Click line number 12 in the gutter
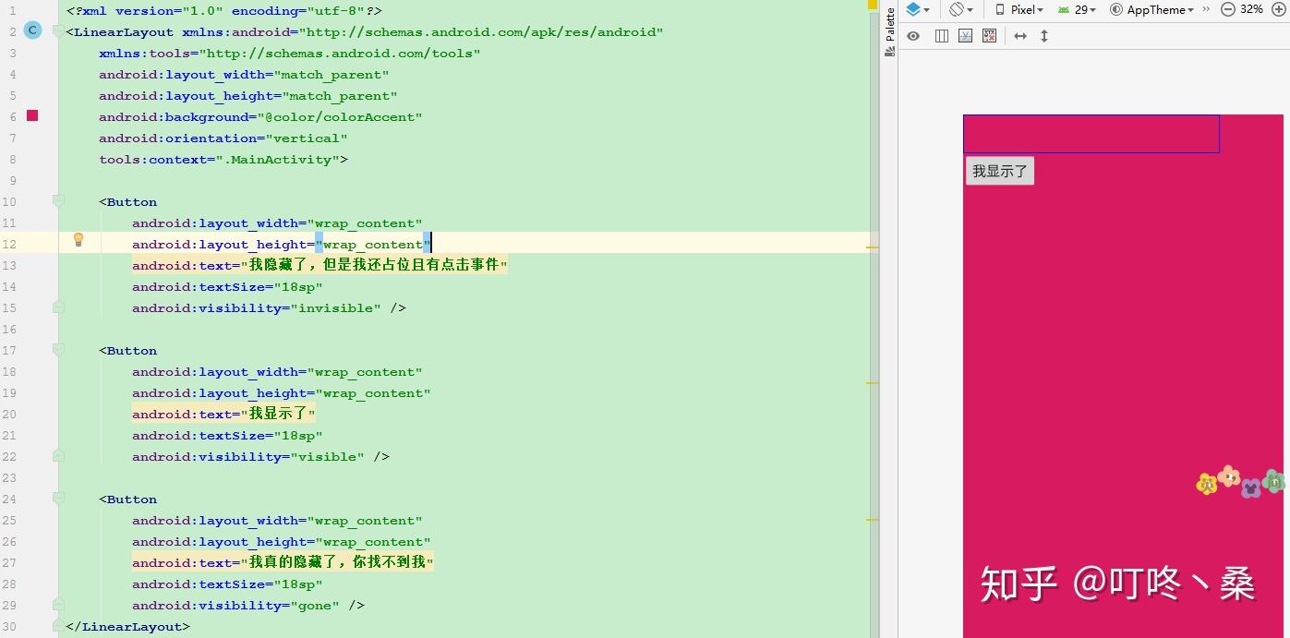Screen dimensions: 1290x638 click(9, 244)
